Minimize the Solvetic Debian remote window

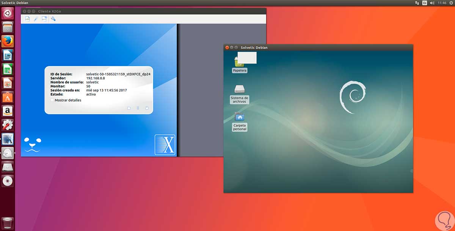[232, 47]
